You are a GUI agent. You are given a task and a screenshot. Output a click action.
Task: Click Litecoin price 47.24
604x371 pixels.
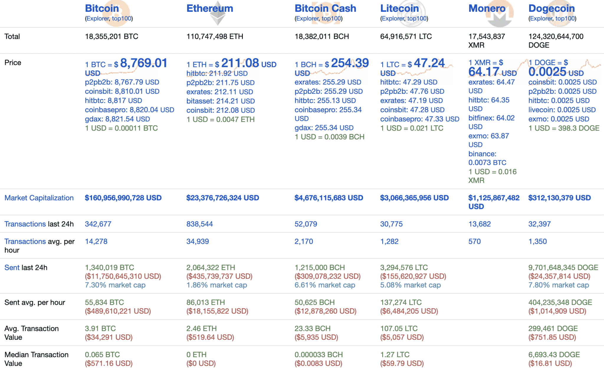point(429,63)
